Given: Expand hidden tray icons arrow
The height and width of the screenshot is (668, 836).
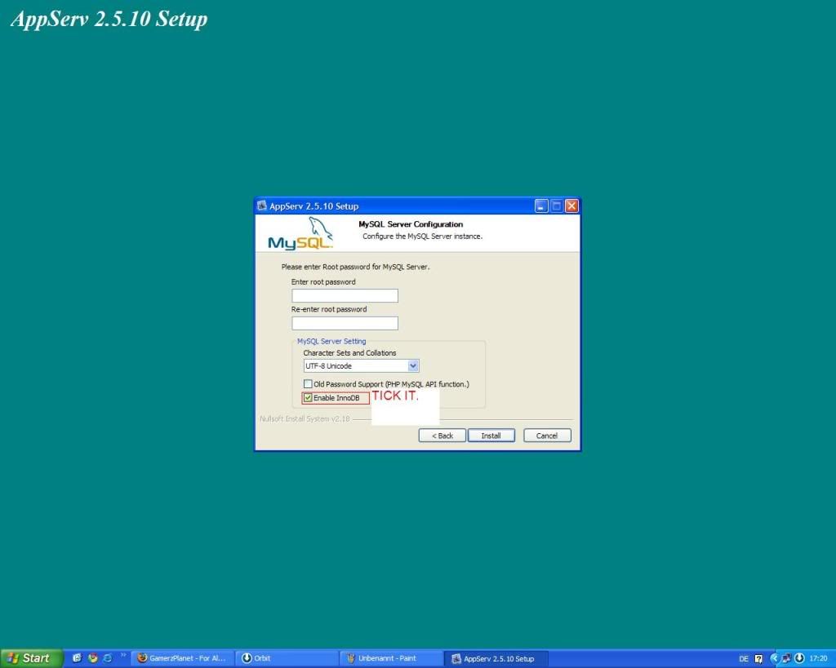Looking at the screenshot, I should pyautogui.click(x=774, y=658).
